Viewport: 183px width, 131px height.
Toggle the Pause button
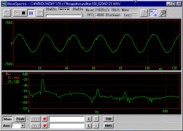tap(31, 13)
